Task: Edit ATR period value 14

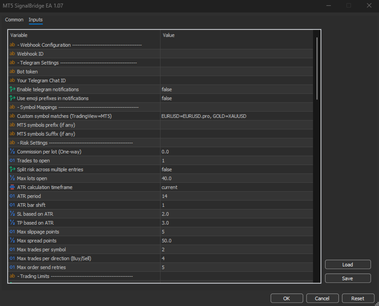Action: pyautogui.click(x=237, y=196)
